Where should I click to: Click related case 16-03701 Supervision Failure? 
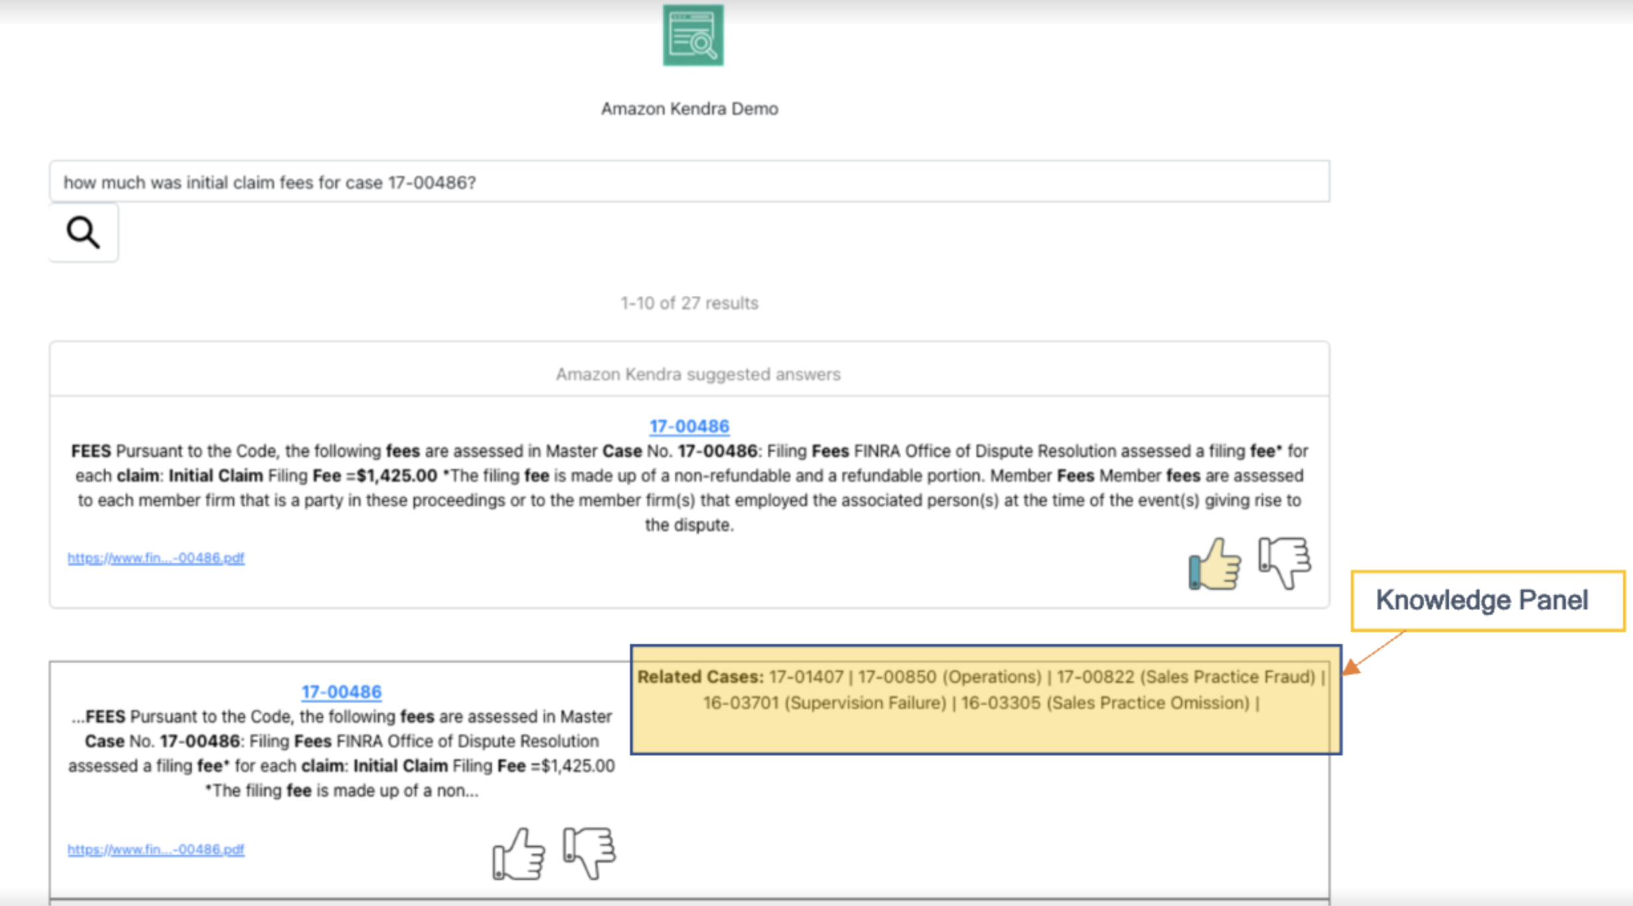824,703
